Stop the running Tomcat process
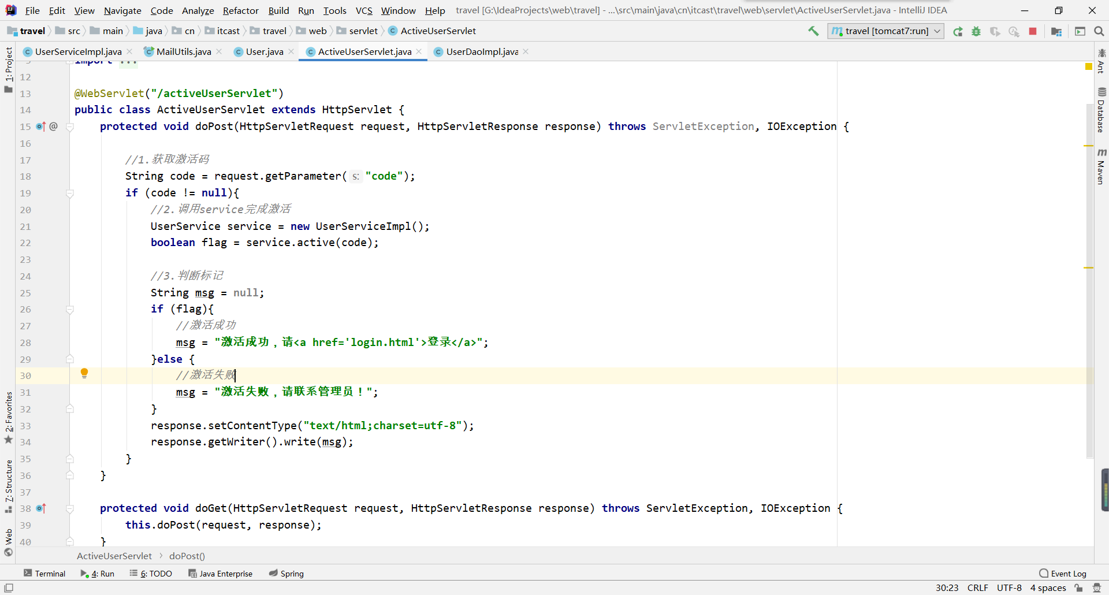Image resolution: width=1109 pixels, height=595 pixels. 1033,31
